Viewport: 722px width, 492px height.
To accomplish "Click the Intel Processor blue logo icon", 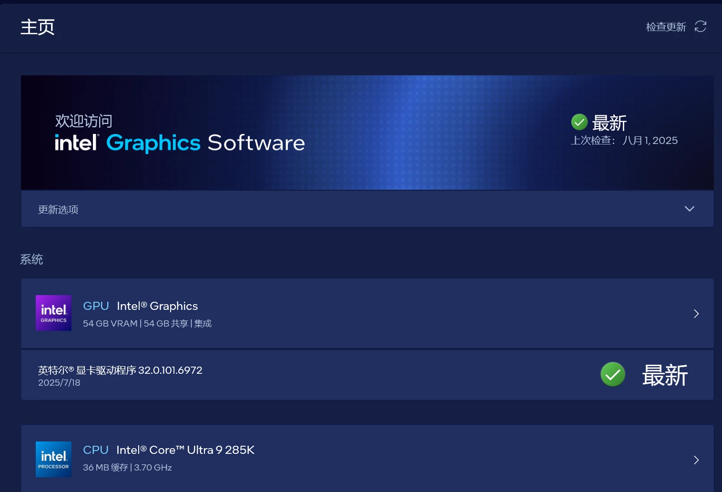I will 53,459.
